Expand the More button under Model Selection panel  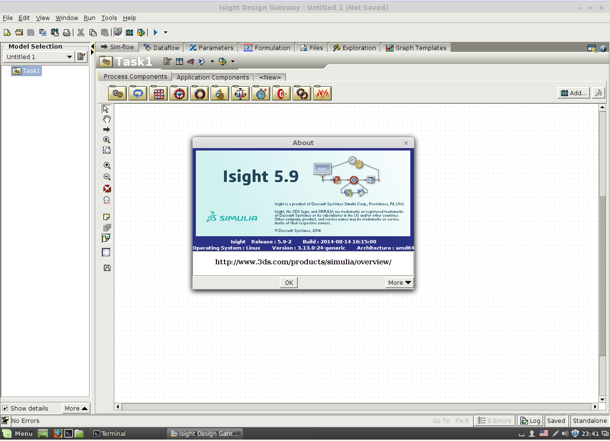(76, 408)
